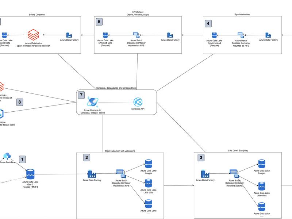Click the "Gen 2" text under Azure Data Lake
292x219 pixels.
pyautogui.click(x=30, y=184)
